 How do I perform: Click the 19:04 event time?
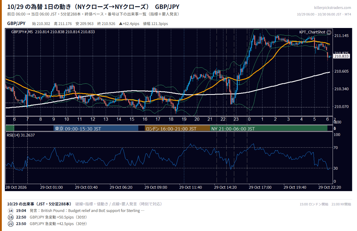point(21,211)
